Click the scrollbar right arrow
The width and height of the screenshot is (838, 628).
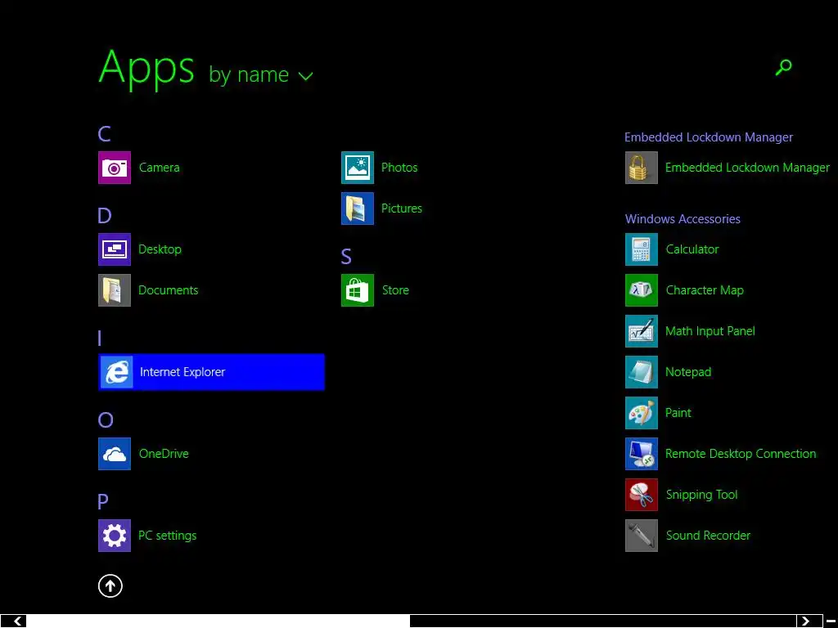805,621
